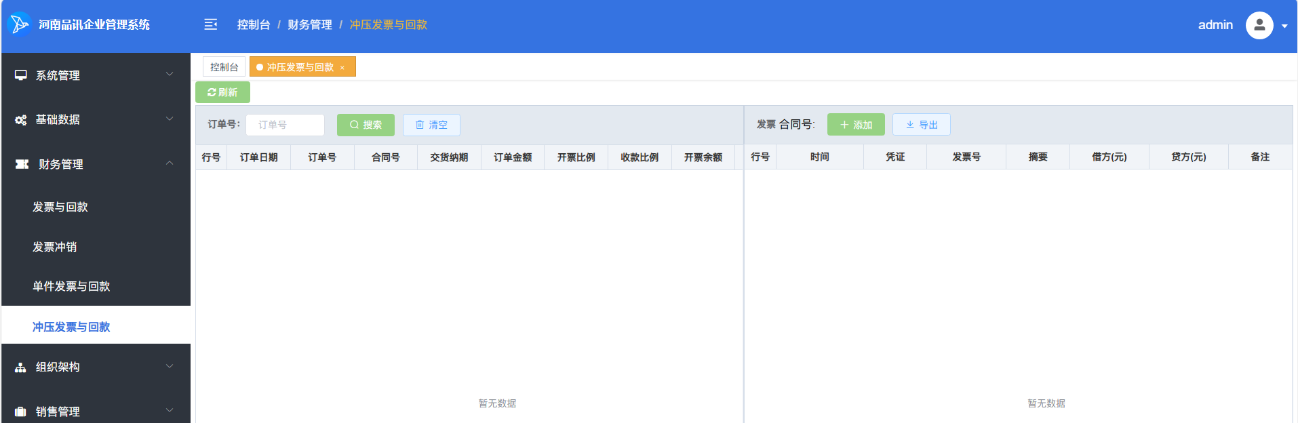Screen dimensions: 1298x423
Task: Go to 控制台 breadcrumb link
Action: tap(254, 24)
